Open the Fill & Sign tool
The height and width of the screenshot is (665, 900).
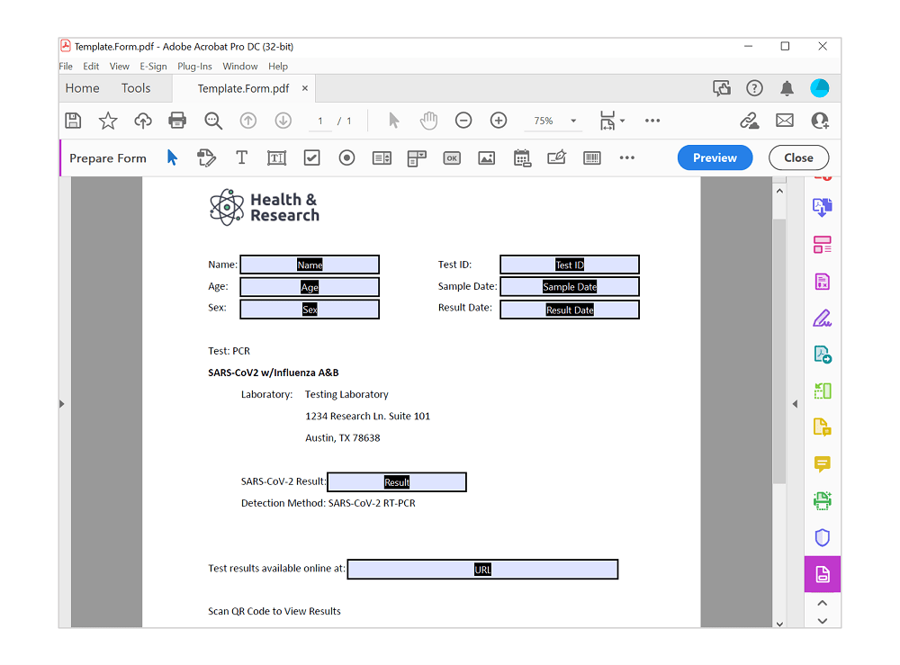822,317
